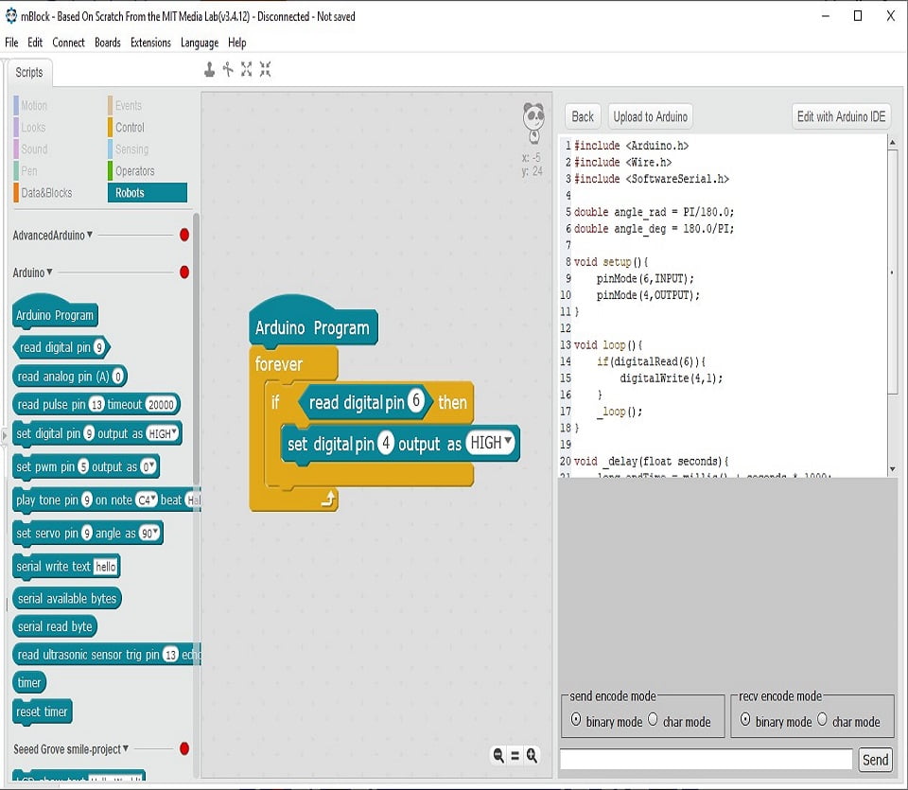Collapse the Seeed Grove smile-project section
The image size is (908, 790).
(126, 748)
